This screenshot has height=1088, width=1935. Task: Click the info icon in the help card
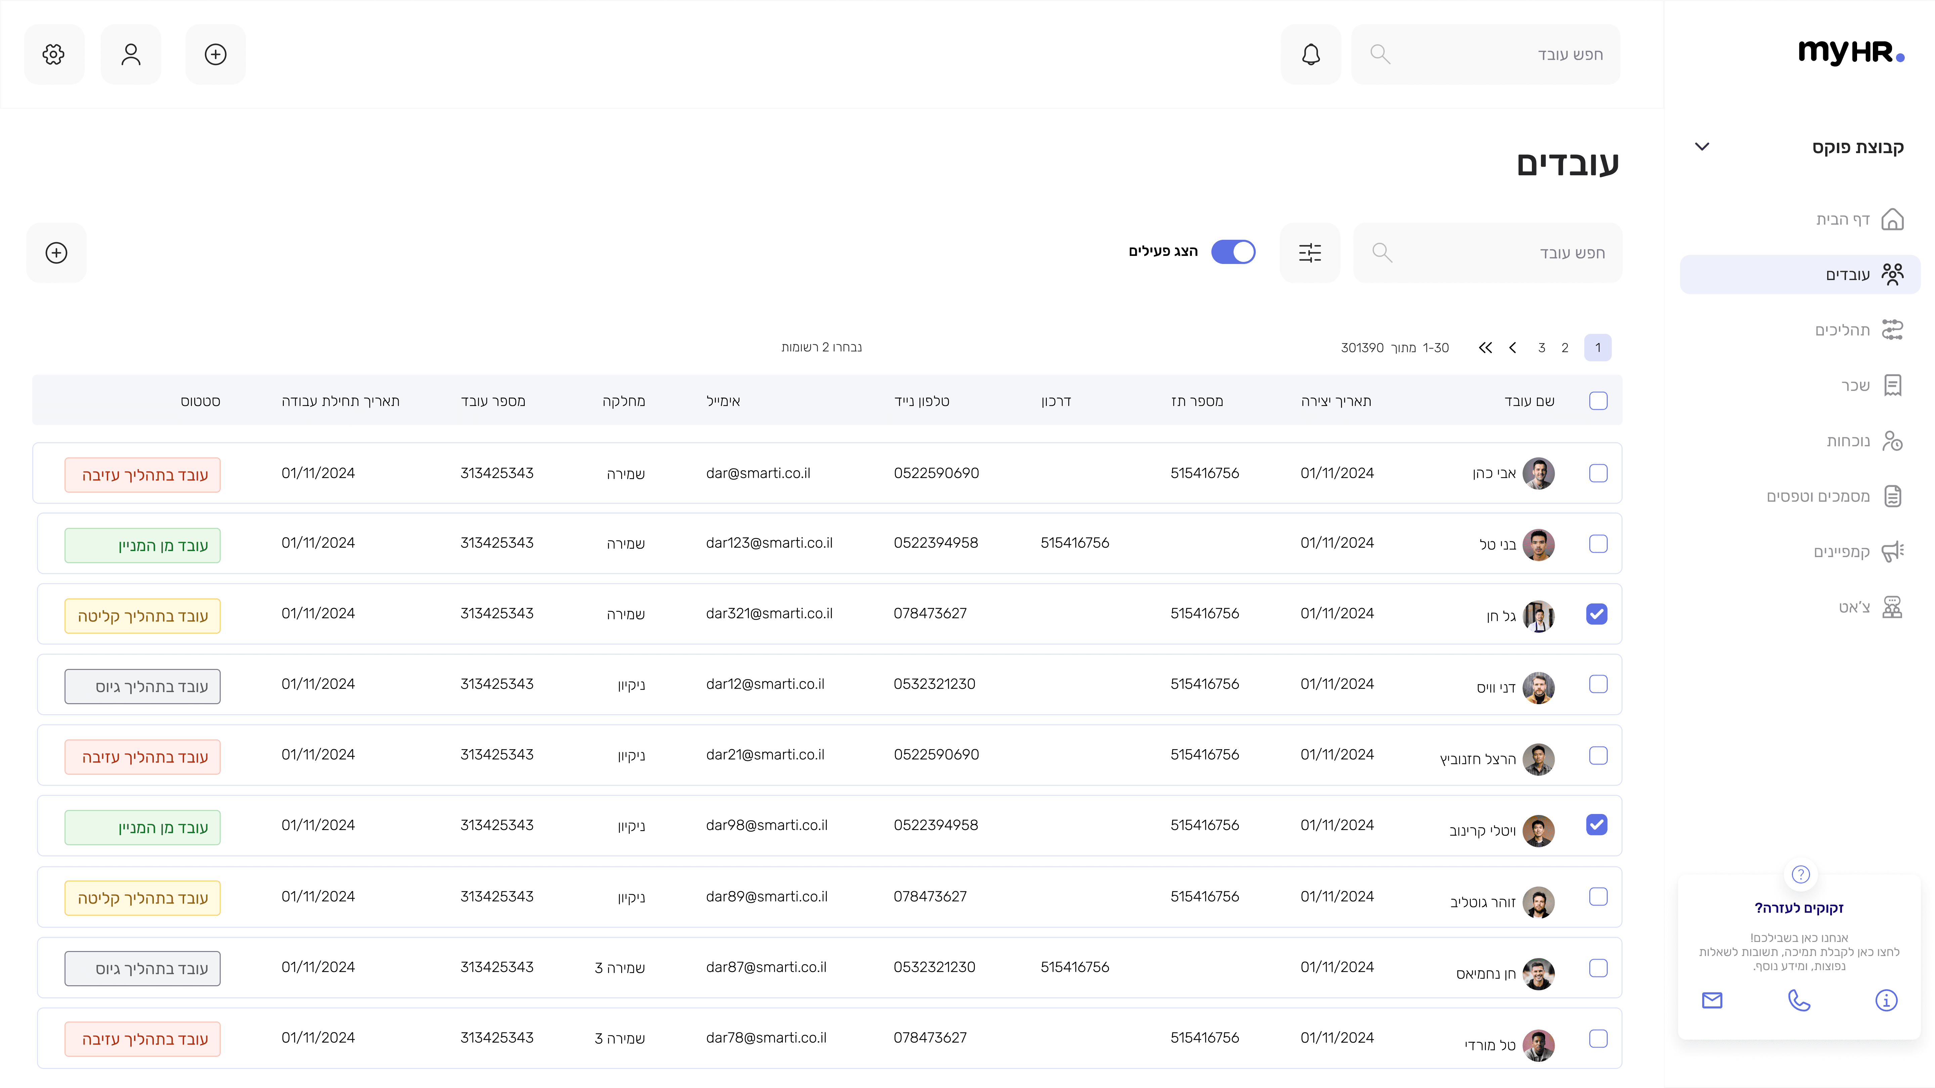tap(1886, 1000)
